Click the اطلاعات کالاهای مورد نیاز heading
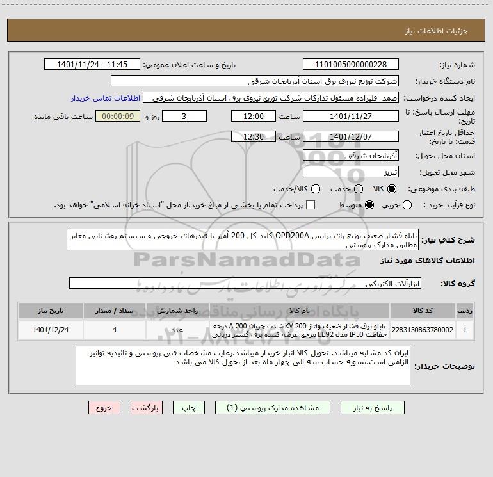Screen dimensions: 493x477 pyautogui.click(x=428, y=261)
